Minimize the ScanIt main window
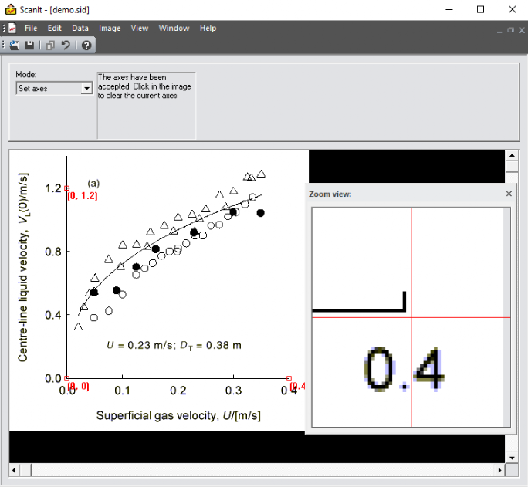528x487 pixels. click(449, 9)
